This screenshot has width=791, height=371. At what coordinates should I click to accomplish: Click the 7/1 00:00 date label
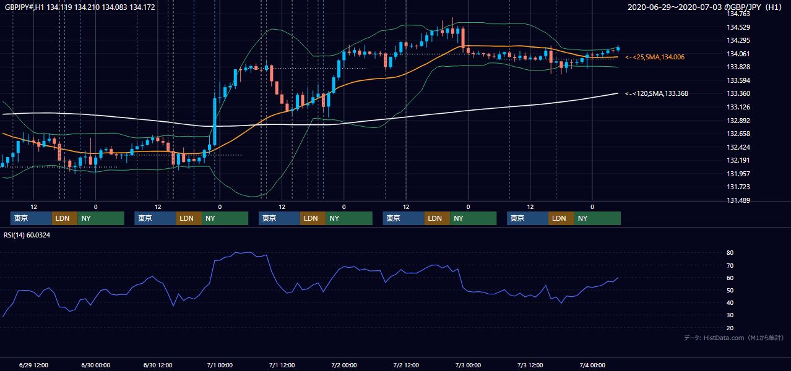(220, 365)
